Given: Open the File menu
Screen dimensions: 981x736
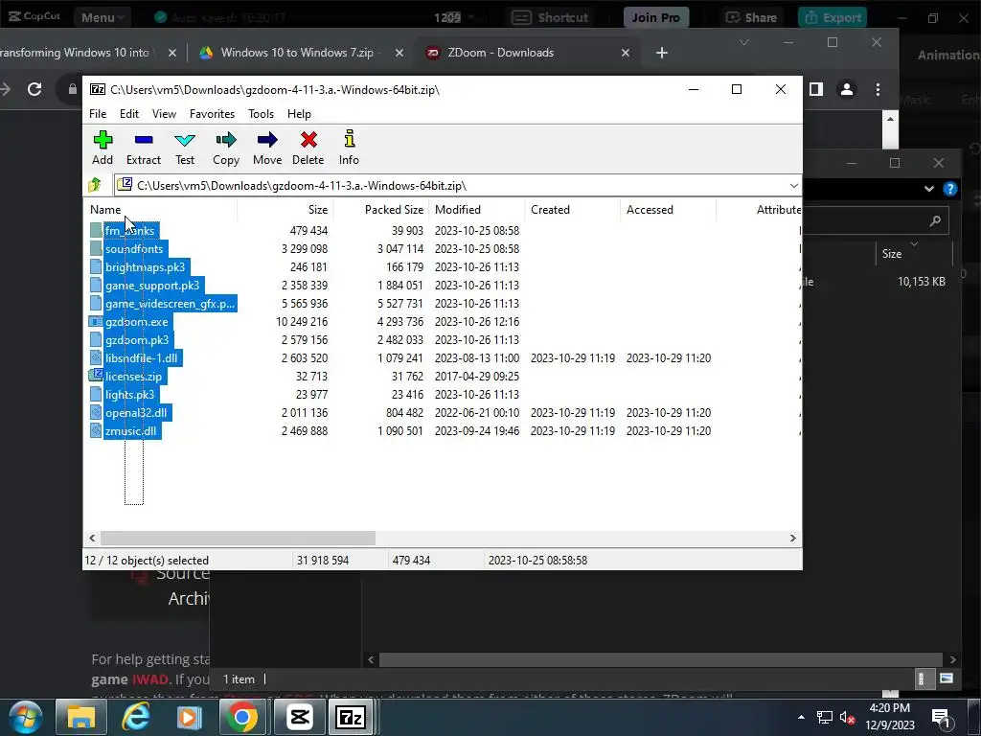Looking at the screenshot, I should click(x=98, y=114).
